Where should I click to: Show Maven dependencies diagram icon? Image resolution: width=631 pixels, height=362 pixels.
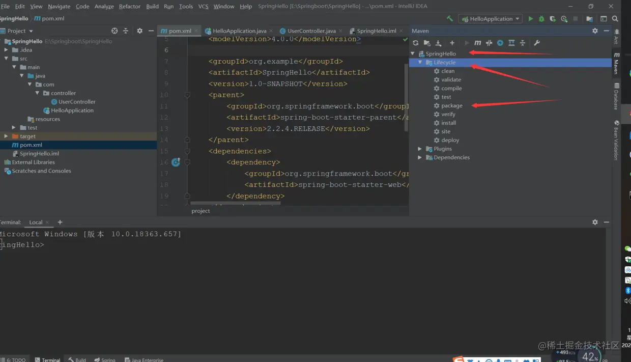tap(511, 43)
